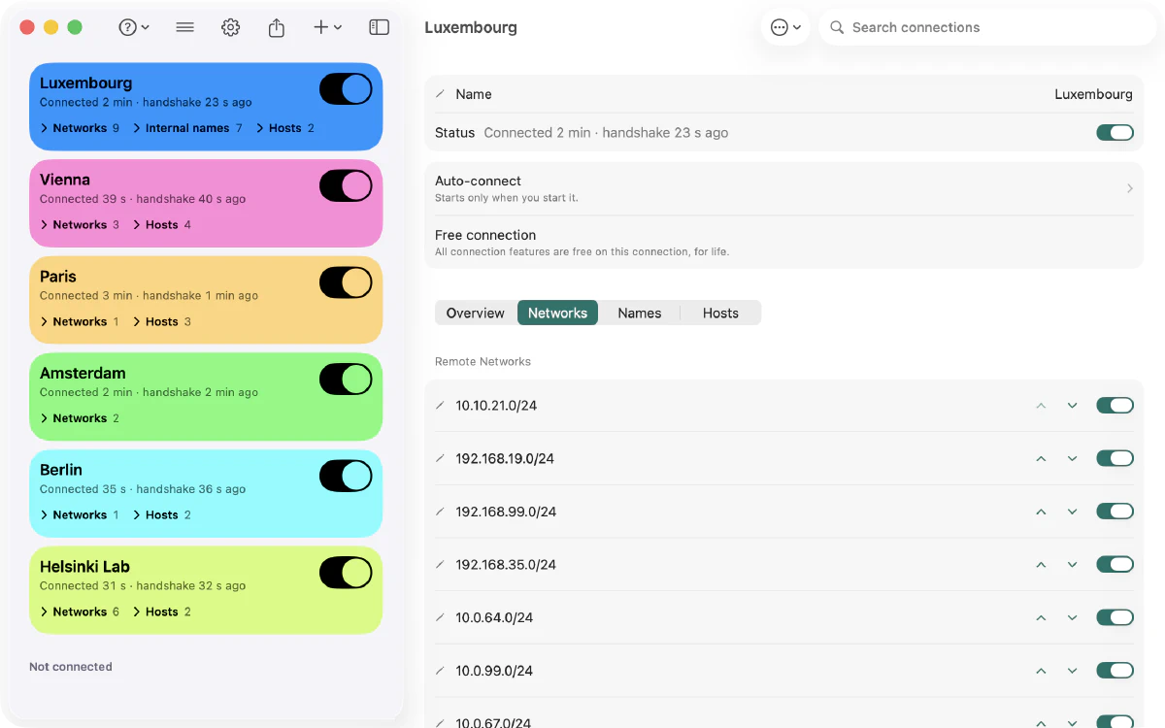
Task: Expand Networks under Paris card
Action: click(80, 321)
